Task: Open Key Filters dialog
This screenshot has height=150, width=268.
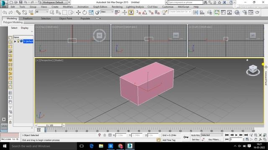Action: click(214, 140)
